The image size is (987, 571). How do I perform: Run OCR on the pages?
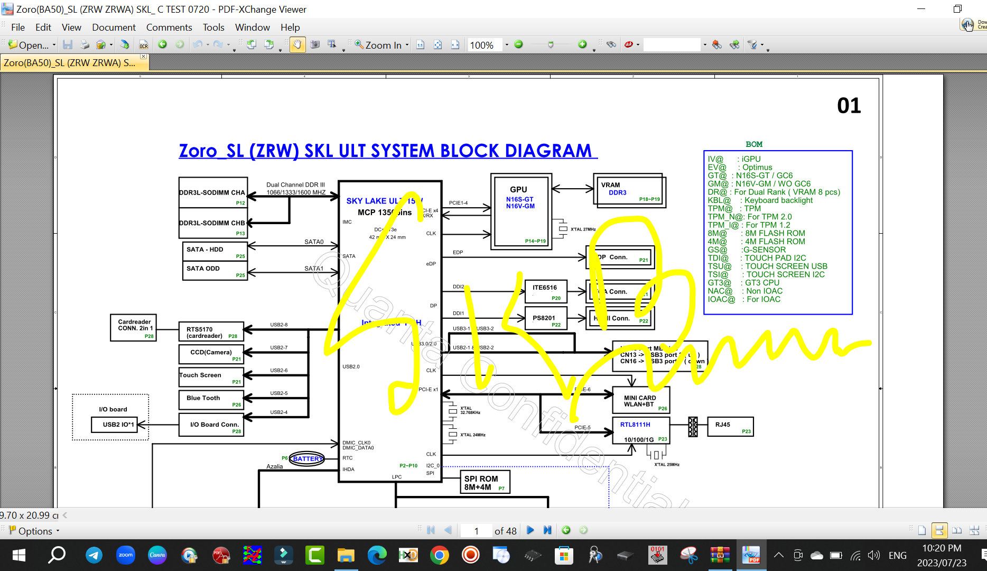pos(144,45)
